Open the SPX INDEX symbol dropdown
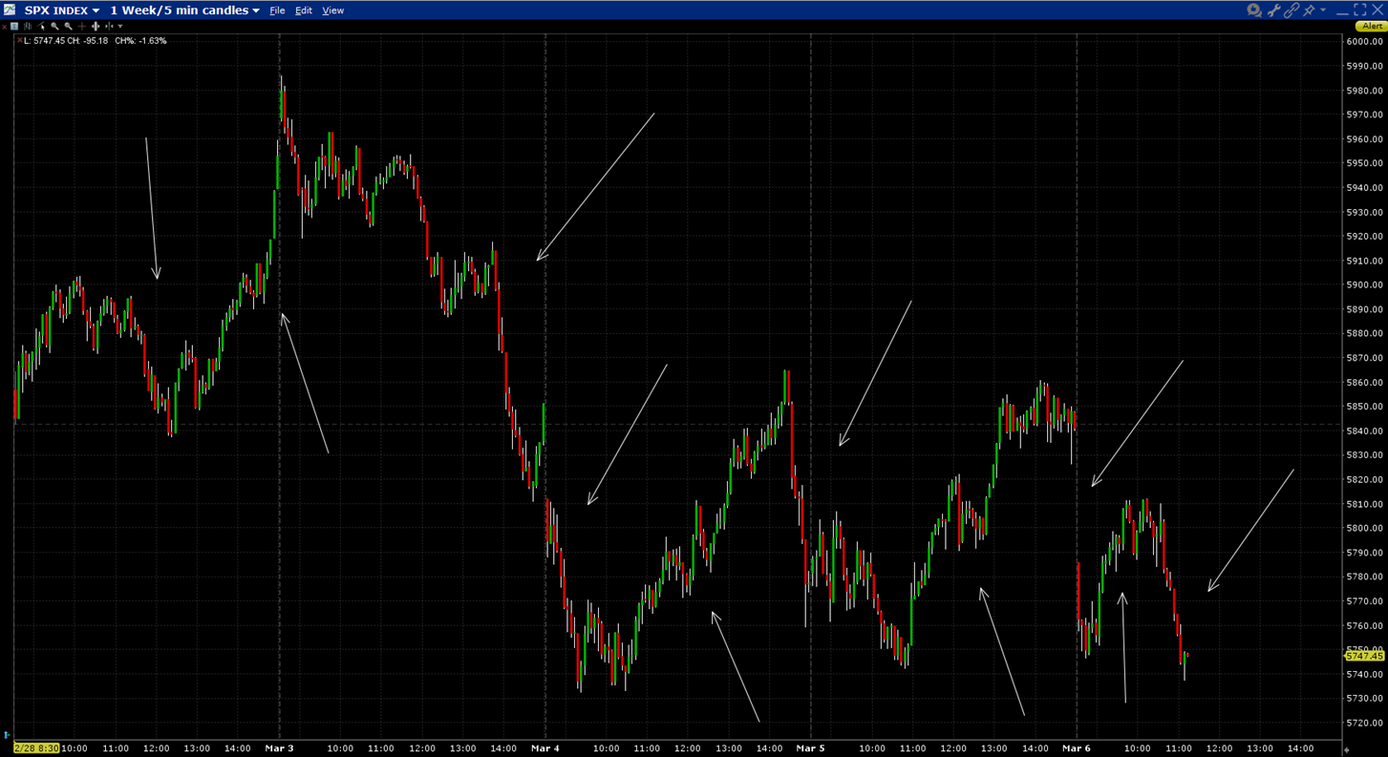The image size is (1388, 757). click(x=62, y=11)
